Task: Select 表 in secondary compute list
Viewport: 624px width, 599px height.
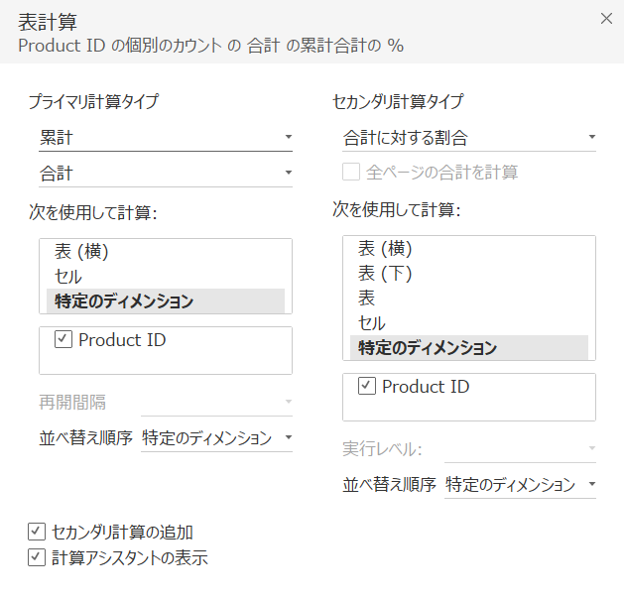Action: point(366,298)
